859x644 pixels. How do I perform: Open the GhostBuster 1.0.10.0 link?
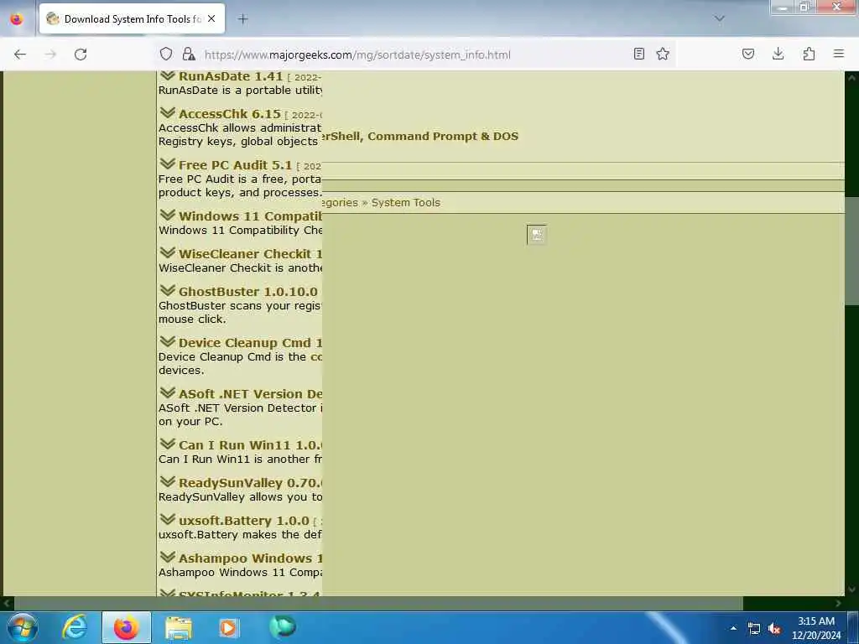pos(248,292)
